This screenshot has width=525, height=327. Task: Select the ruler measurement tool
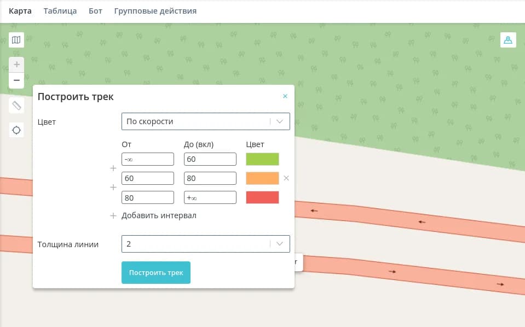[x=16, y=105]
